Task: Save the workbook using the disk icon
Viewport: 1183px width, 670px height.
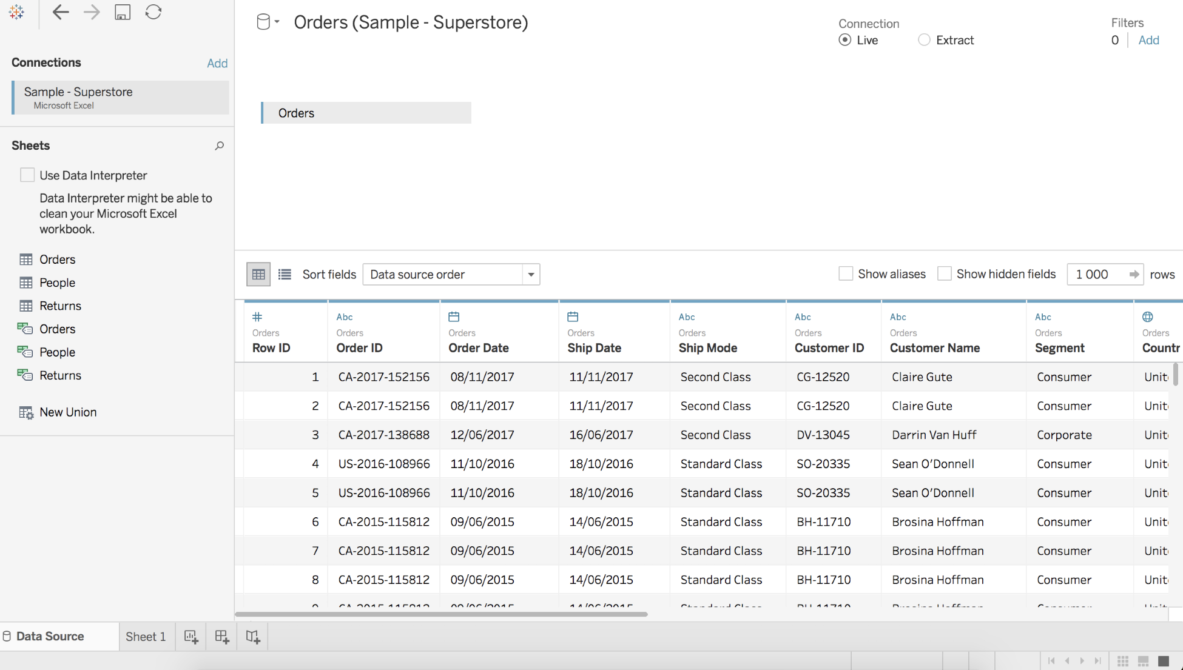Action: [123, 12]
